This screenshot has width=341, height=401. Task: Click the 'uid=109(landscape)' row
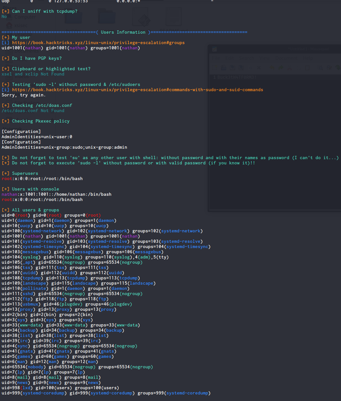(x=79, y=283)
